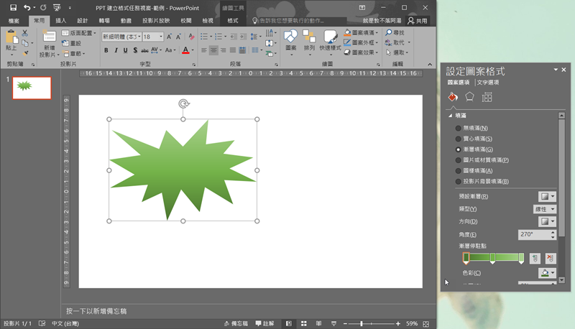Click the Bold formatting icon
Viewport: 575px width, 329px height.
pyautogui.click(x=106, y=50)
